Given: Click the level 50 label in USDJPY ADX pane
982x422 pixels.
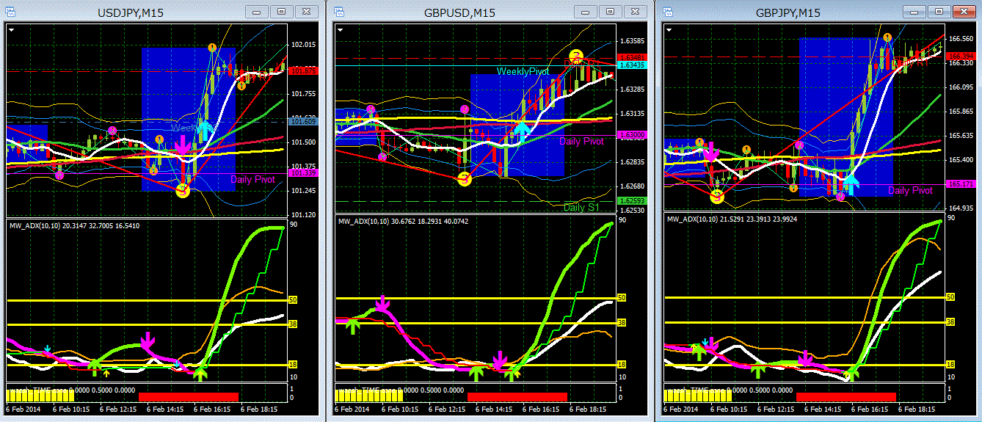Looking at the screenshot, I should (292, 299).
